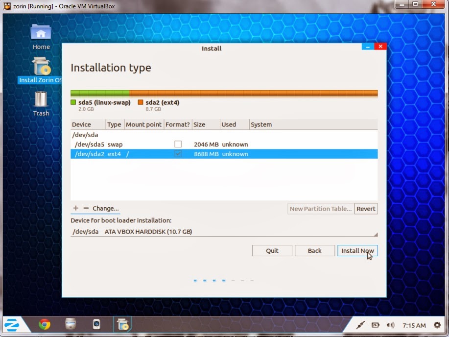This screenshot has width=449, height=337.
Task: Click orange sda2 segment of partition bar
Action: point(254,93)
